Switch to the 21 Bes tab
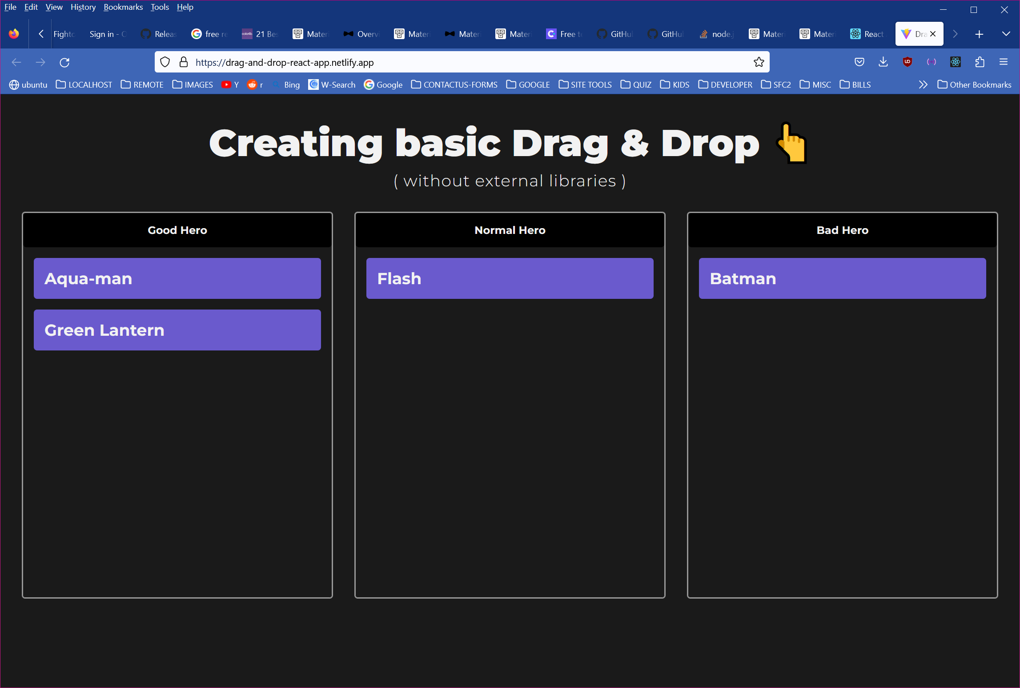This screenshot has width=1020, height=688. [x=260, y=34]
